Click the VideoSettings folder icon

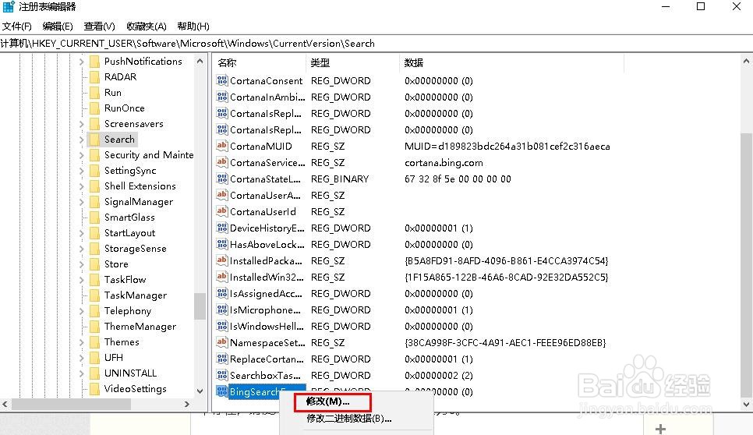[94, 388]
